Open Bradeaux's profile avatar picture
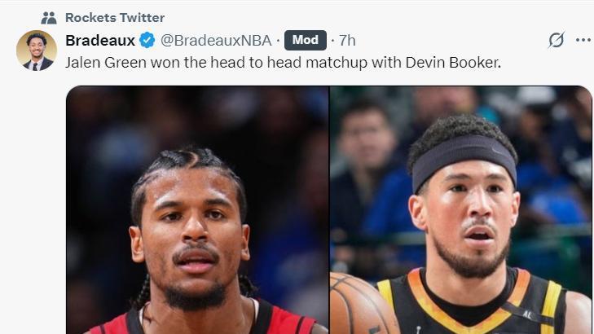The width and height of the screenshot is (594, 334). [37, 51]
